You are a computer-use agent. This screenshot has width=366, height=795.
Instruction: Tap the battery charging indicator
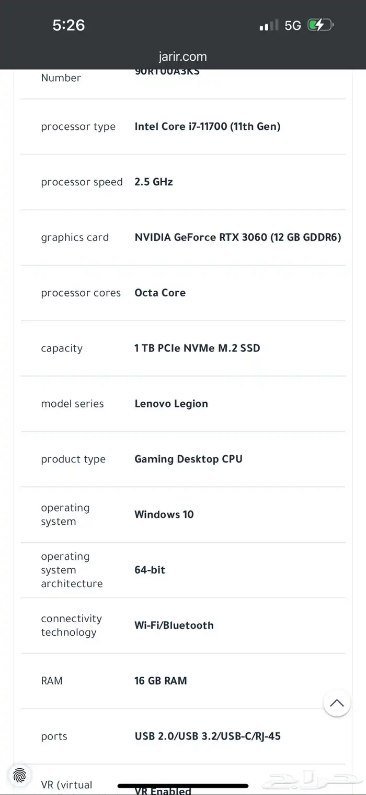tap(320, 25)
